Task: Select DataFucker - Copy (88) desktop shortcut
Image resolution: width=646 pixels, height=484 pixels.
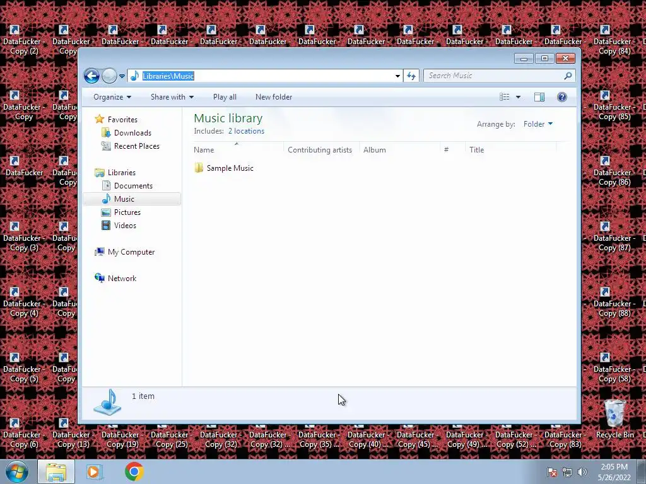Action: (613, 302)
